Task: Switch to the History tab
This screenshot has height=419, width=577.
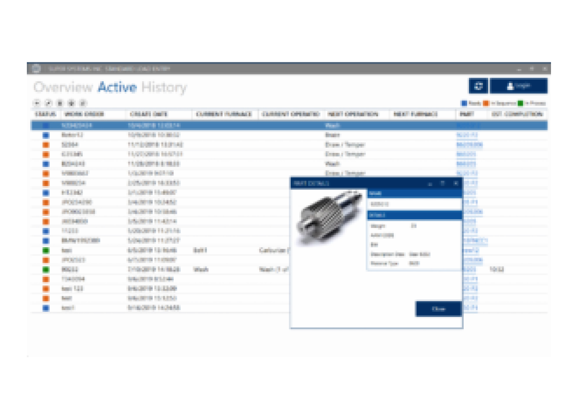Action: tap(164, 87)
